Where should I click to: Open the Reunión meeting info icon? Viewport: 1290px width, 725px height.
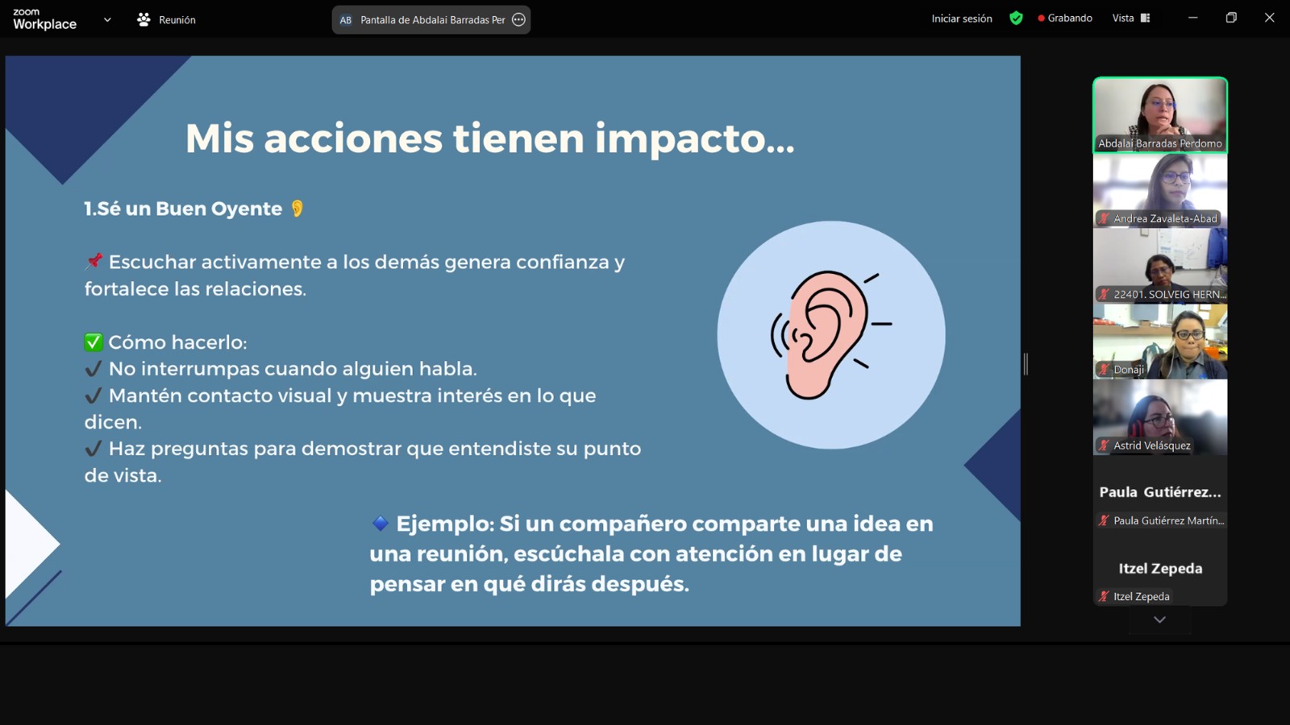[144, 19]
